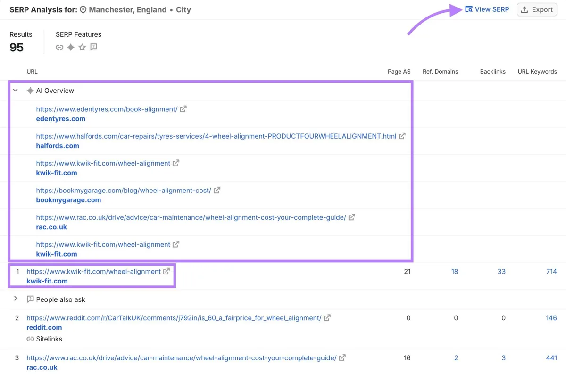The height and width of the screenshot is (374, 566).
Task: Open external link icon for AI Overview rac.co.uk URL
Action: point(352,217)
